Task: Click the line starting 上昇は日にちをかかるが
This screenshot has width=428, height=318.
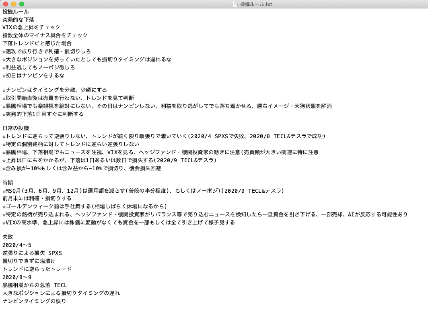Action: [x=109, y=160]
